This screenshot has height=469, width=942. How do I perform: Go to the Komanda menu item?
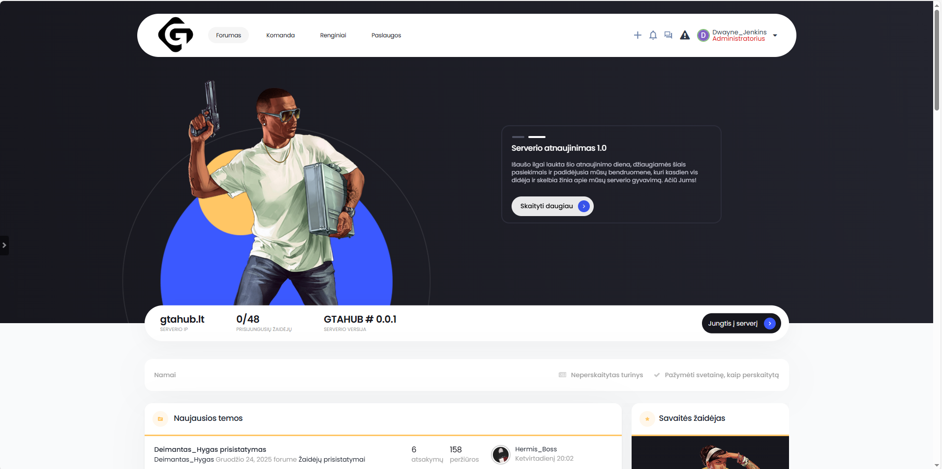(280, 35)
